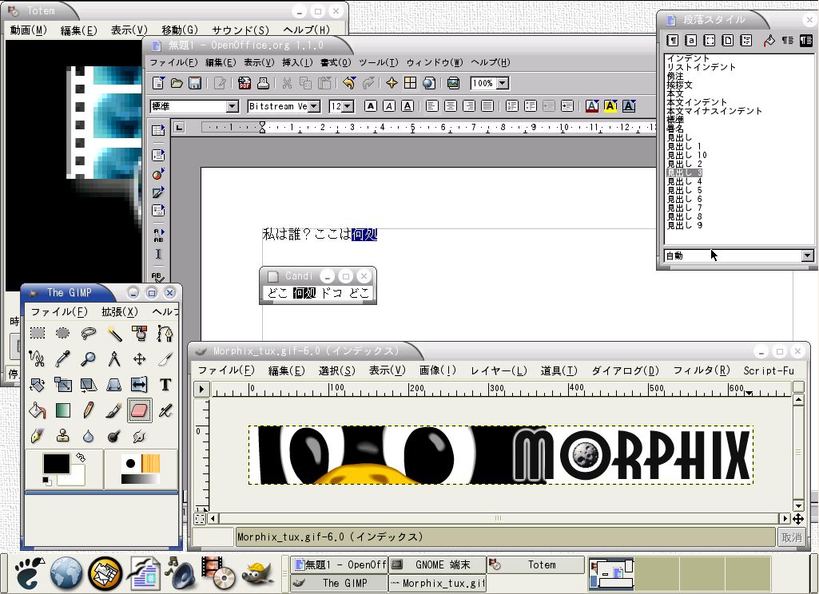The image size is (819, 594).
Task: Click the black foreground color swatch in GIMP
Action: (x=57, y=463)
